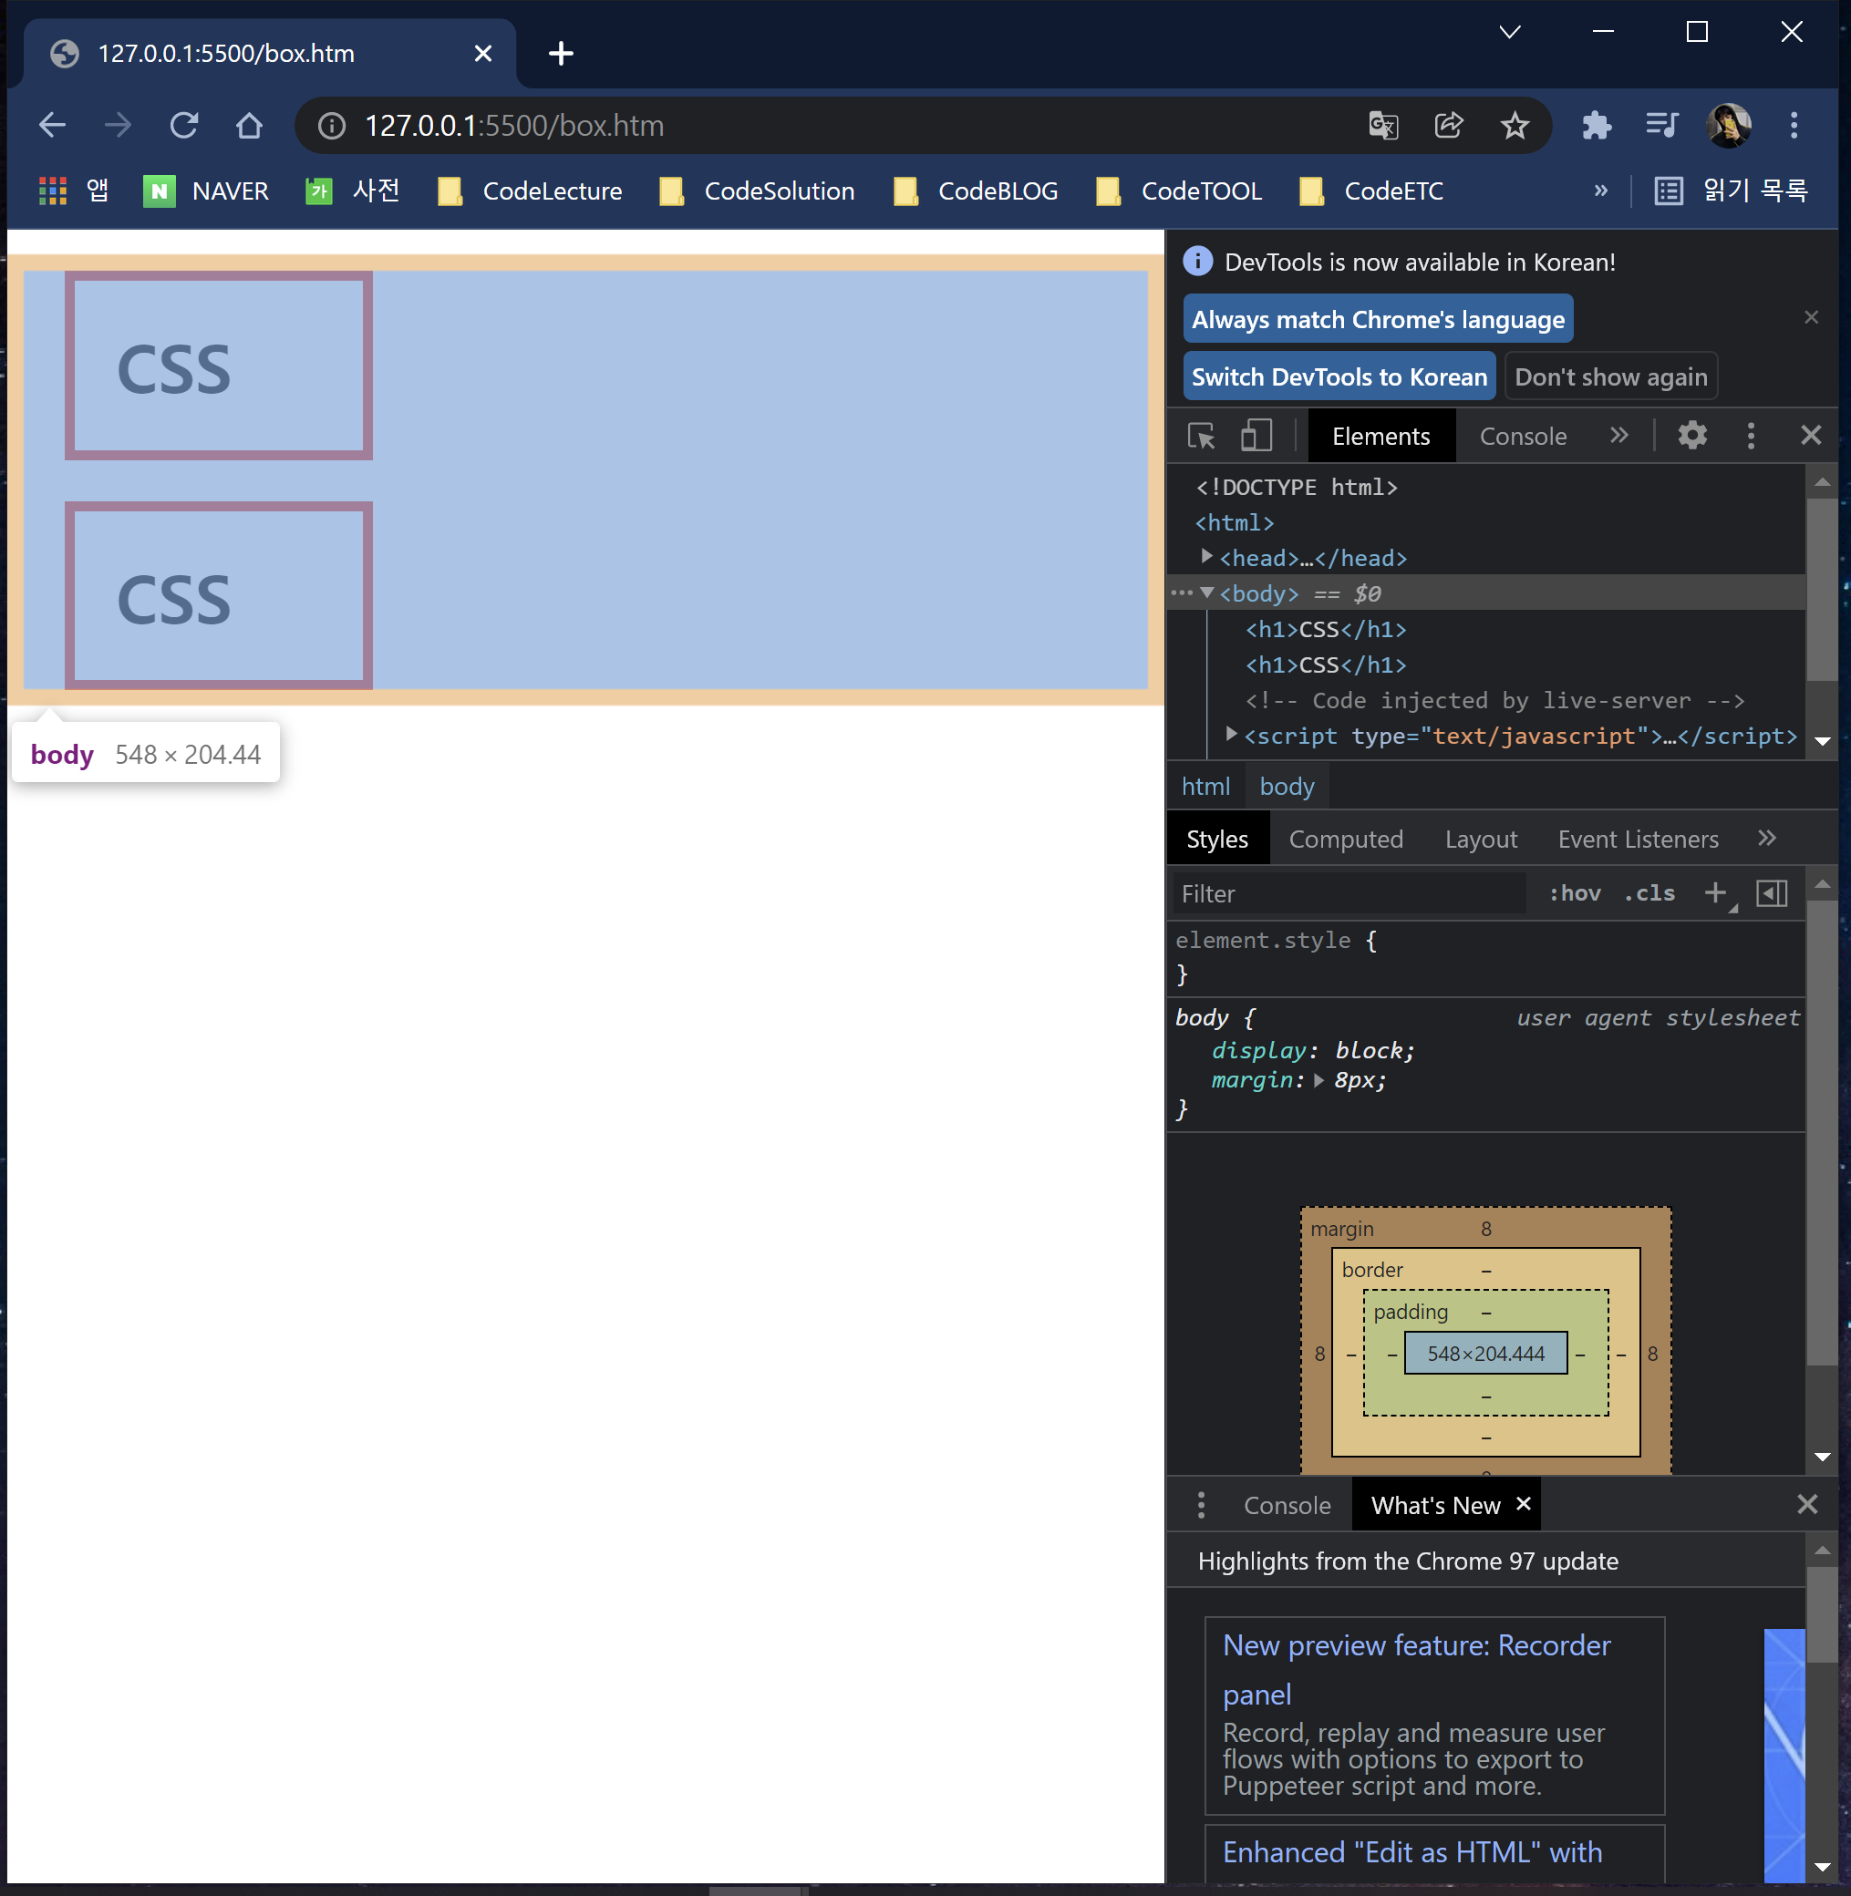Open the CodeSolution bookmark folder
This screenshot has height=1896, width=1851.
[x=758, y=191]
